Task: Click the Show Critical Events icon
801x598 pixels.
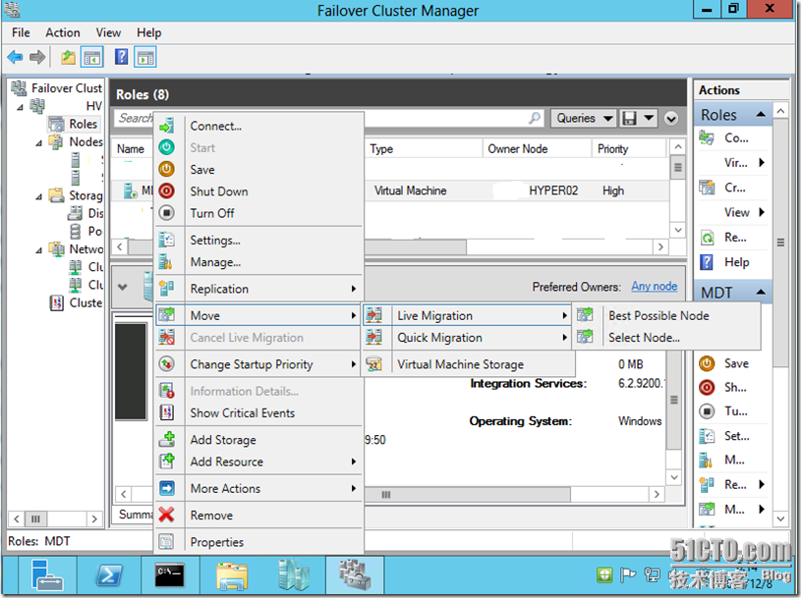Action: [166, 412]
